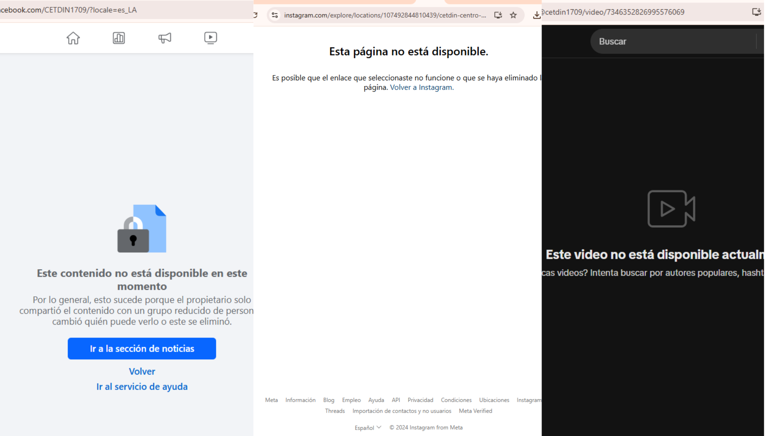Open 'Información' footer link
Screen dimensions: 776x436
(300, 400)
